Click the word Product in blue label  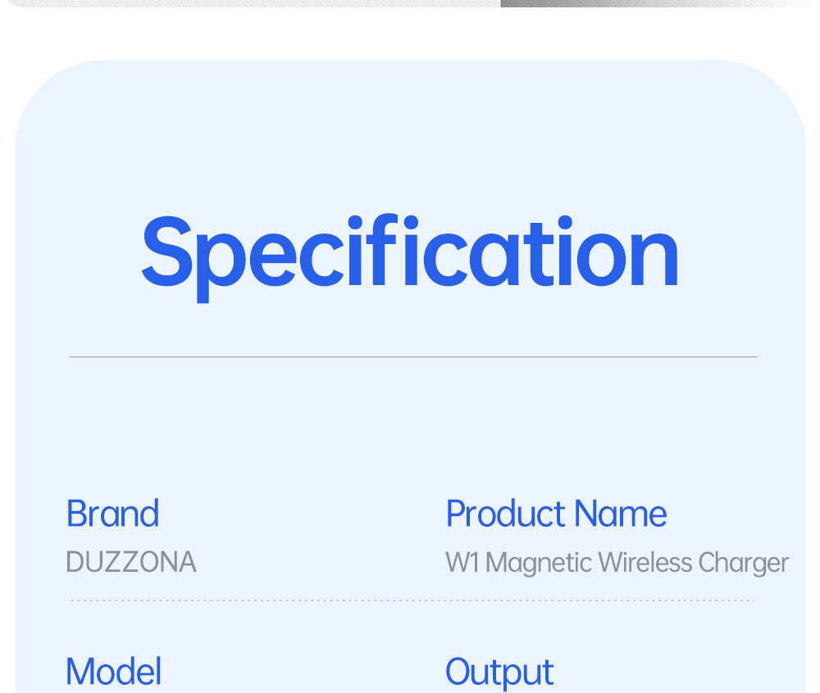pyautogui.click(x=505, y=514)
